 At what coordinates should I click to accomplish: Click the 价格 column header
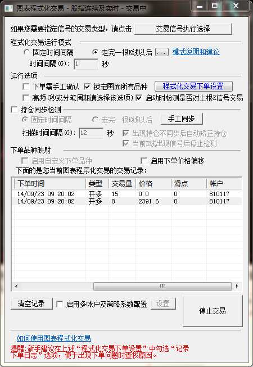(x=153, y=183)
